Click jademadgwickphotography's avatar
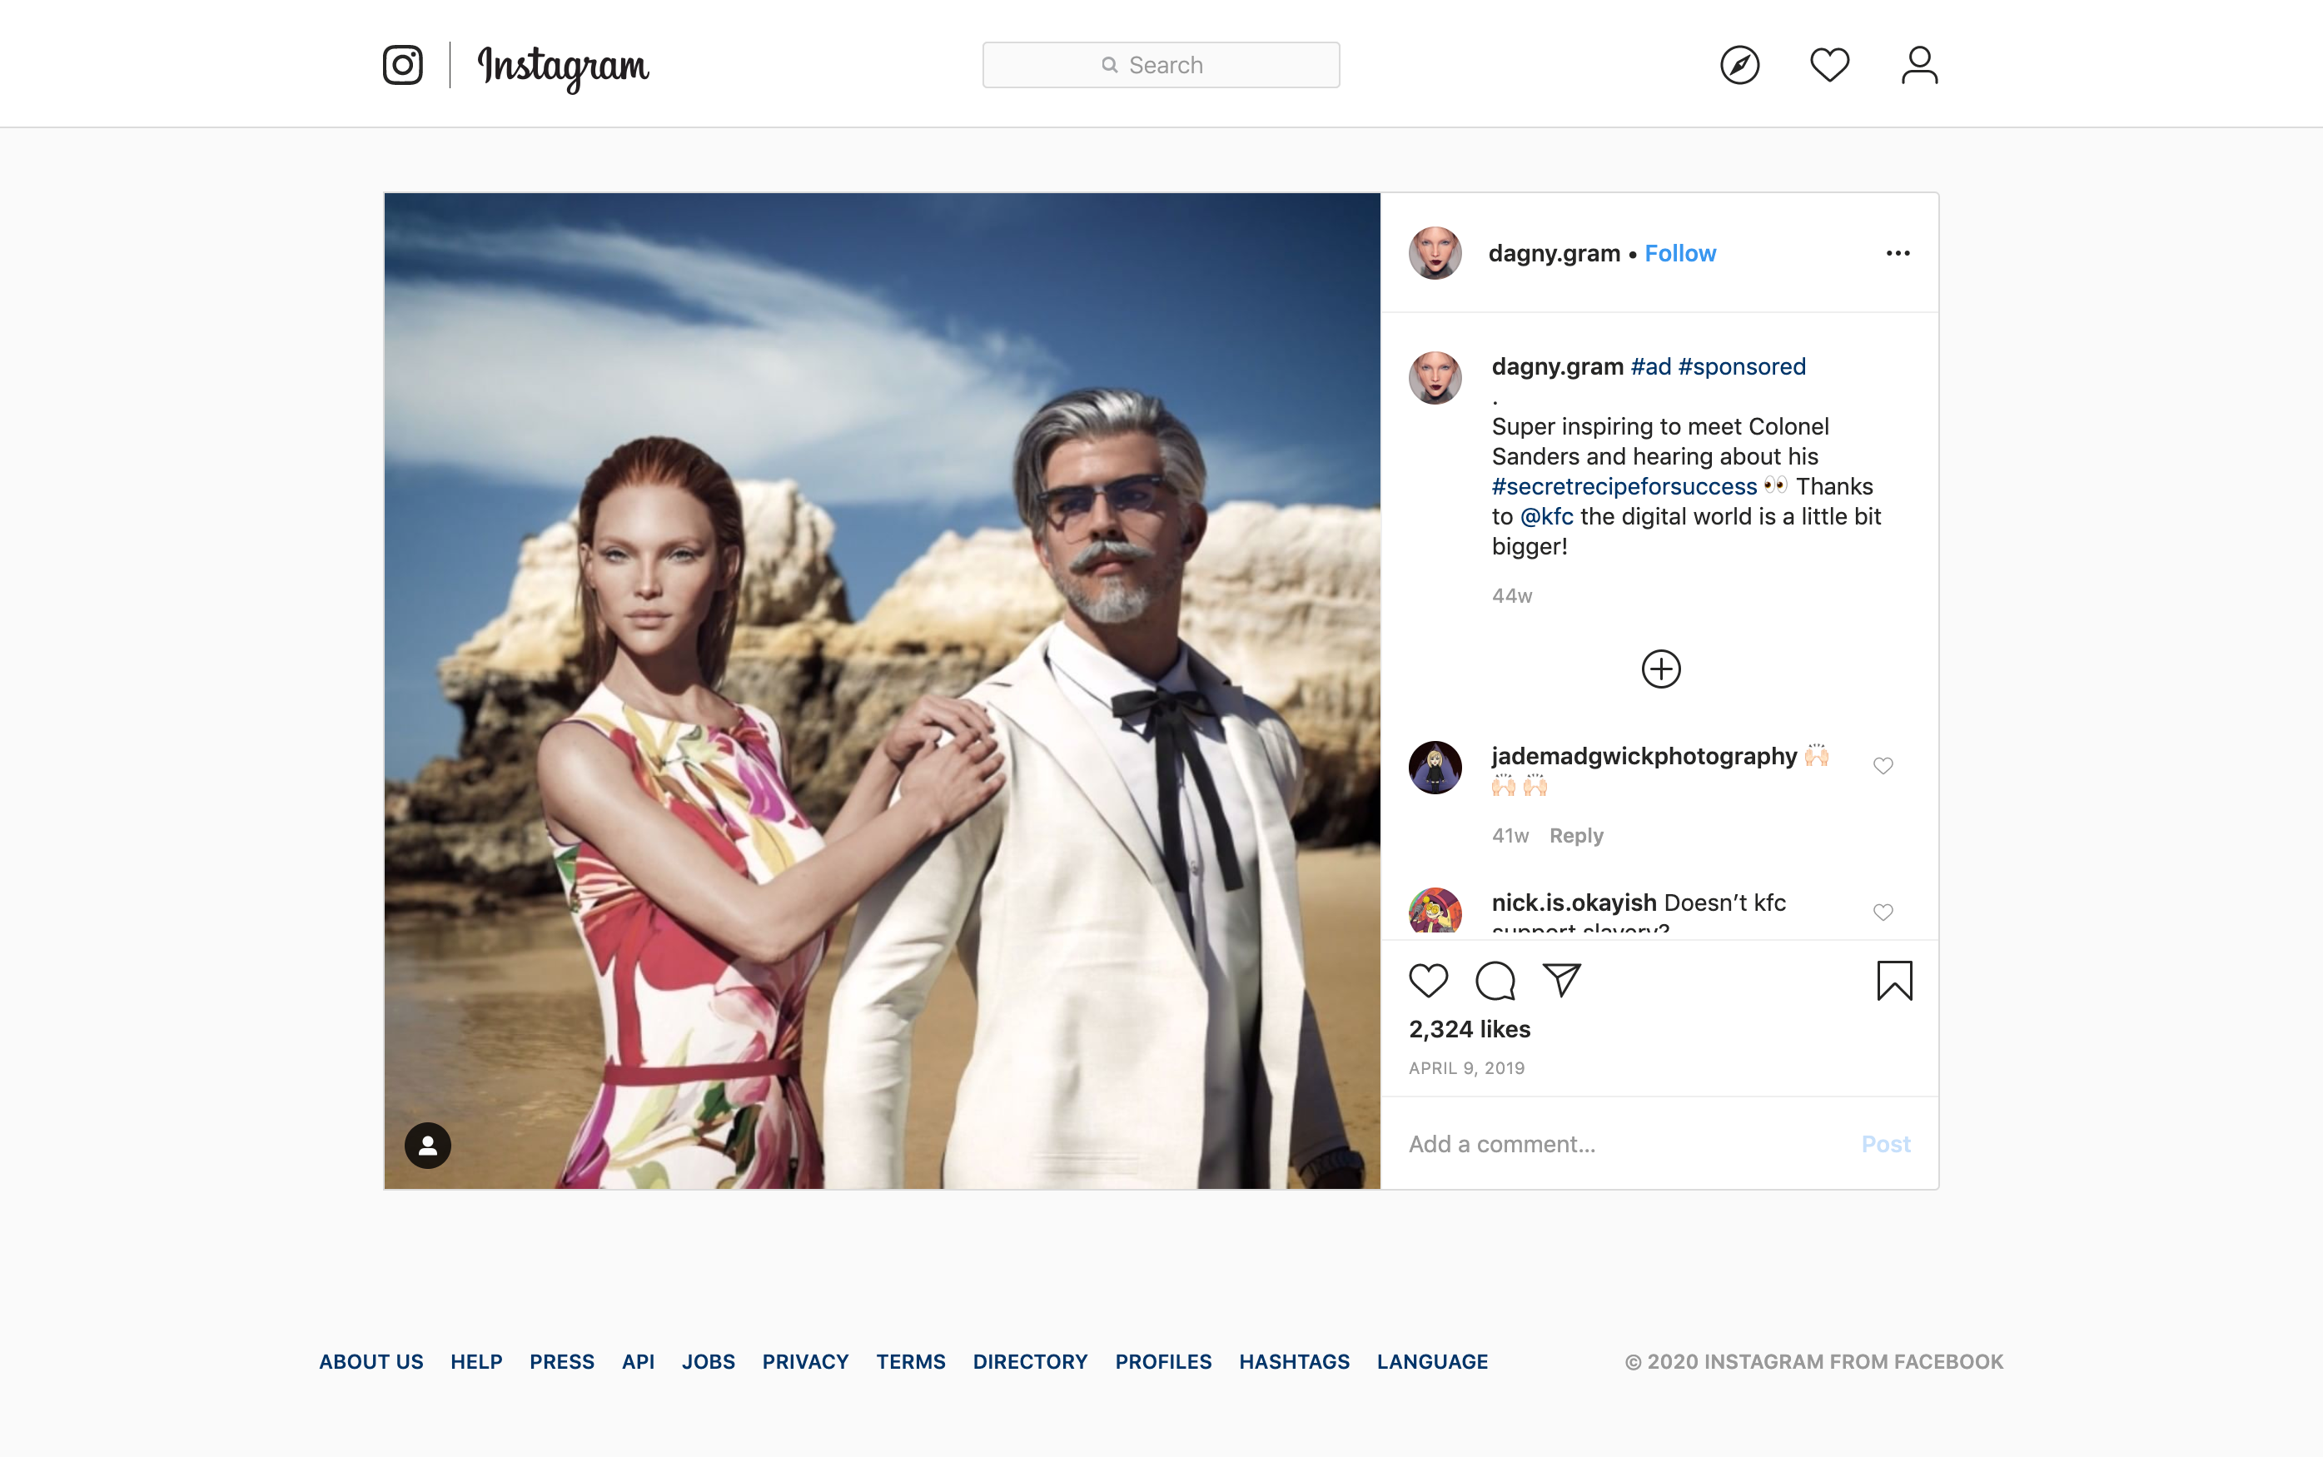 pyautogui.click(x=1435, y=767)
